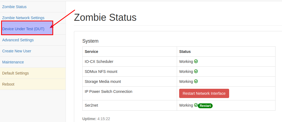
Task: Click the Service column header
Action: tap(91, 52)
